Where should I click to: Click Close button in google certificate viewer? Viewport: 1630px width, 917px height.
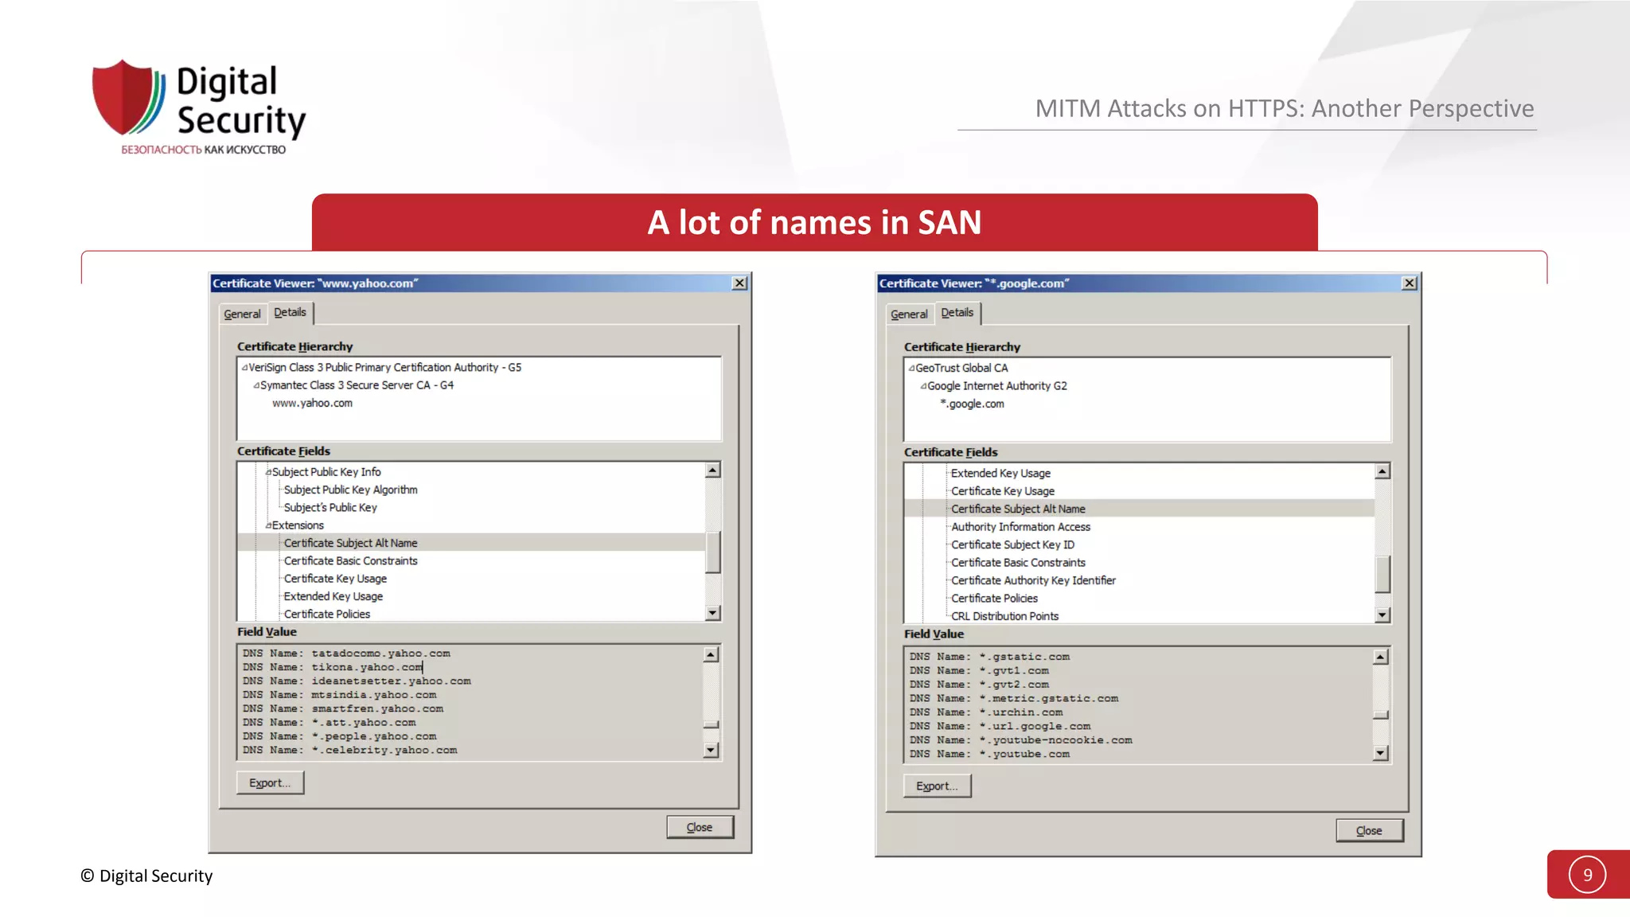[x=1369, y=830]
